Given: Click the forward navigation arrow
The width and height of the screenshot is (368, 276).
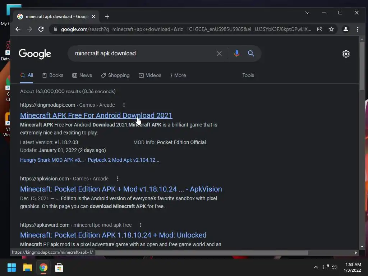Looking at the screenshot, I should pos(29,29).
